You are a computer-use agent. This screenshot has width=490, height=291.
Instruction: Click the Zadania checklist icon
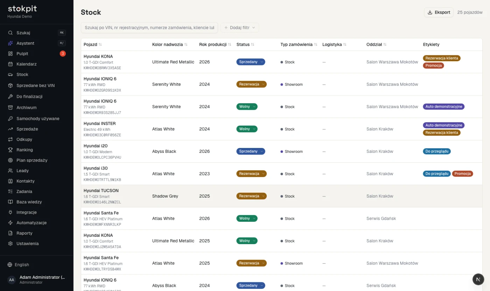(x=10, y=192)
